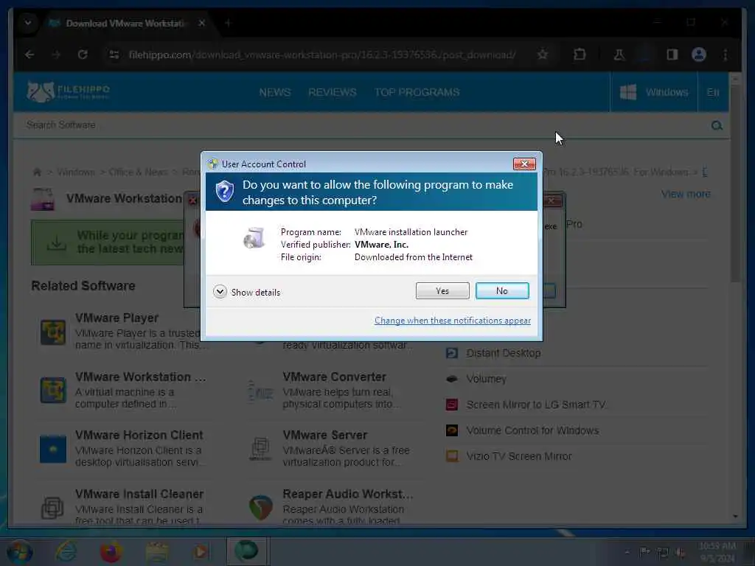Image resolution: width=755 pixels, height=566 pixels.
Task: Click the filehippo.com address bar URL
Action: [322, 55]
